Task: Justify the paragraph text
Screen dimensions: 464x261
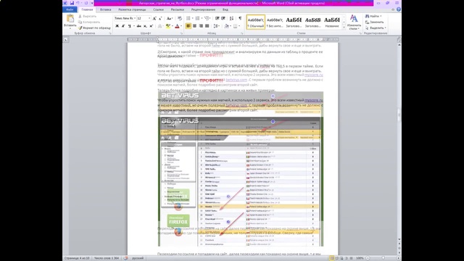Action: (x=207, y=26)
